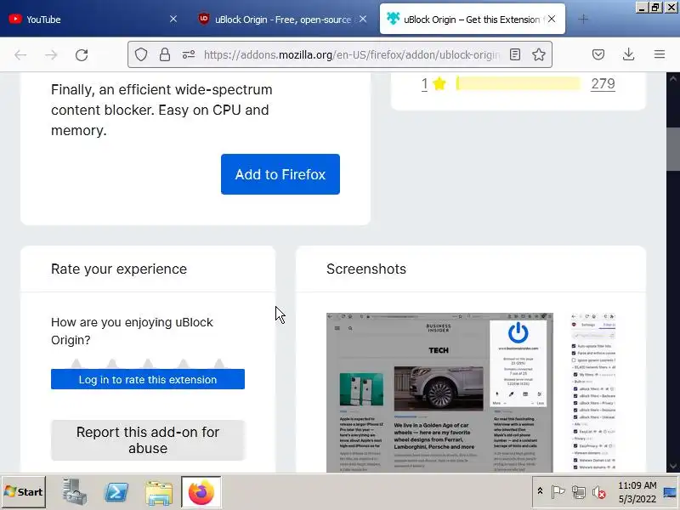Viewport: 680px width, 510px height.
Task: Open File Explorer from taskbar
Action: (159, 493)
